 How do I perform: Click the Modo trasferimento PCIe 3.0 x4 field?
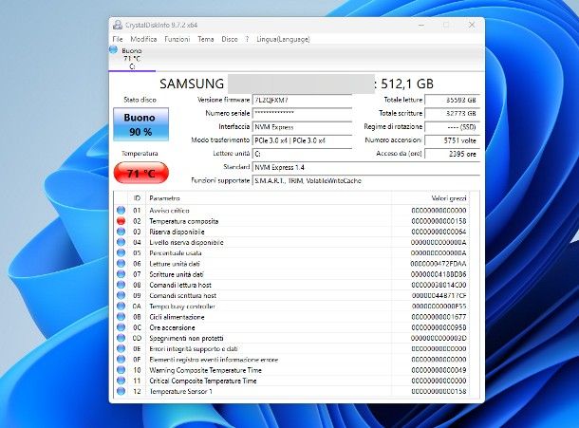302,140
